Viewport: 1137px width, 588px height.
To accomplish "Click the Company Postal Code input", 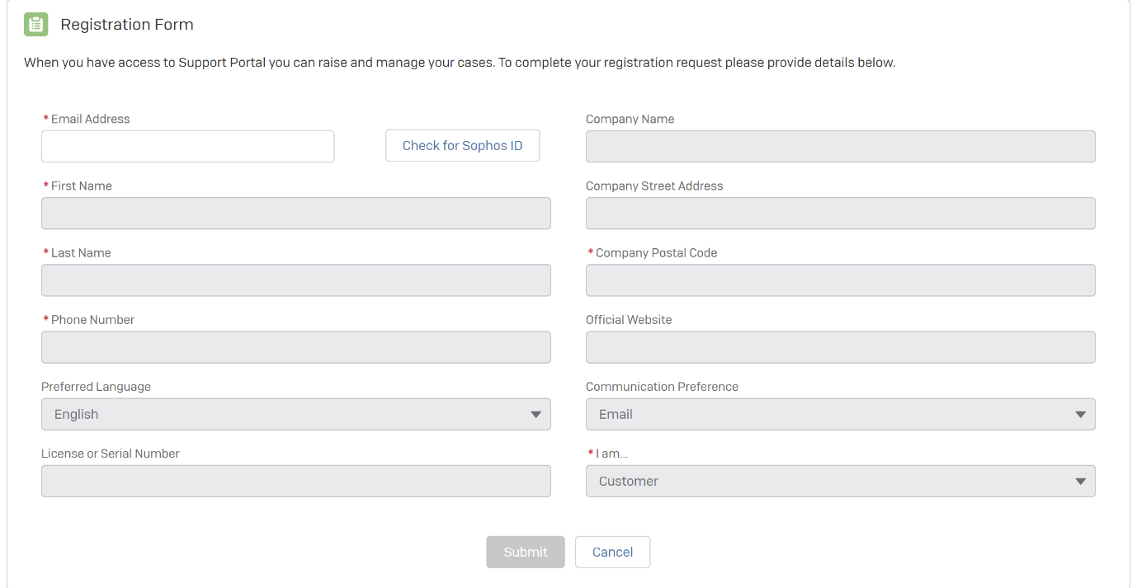I will 840,280.
